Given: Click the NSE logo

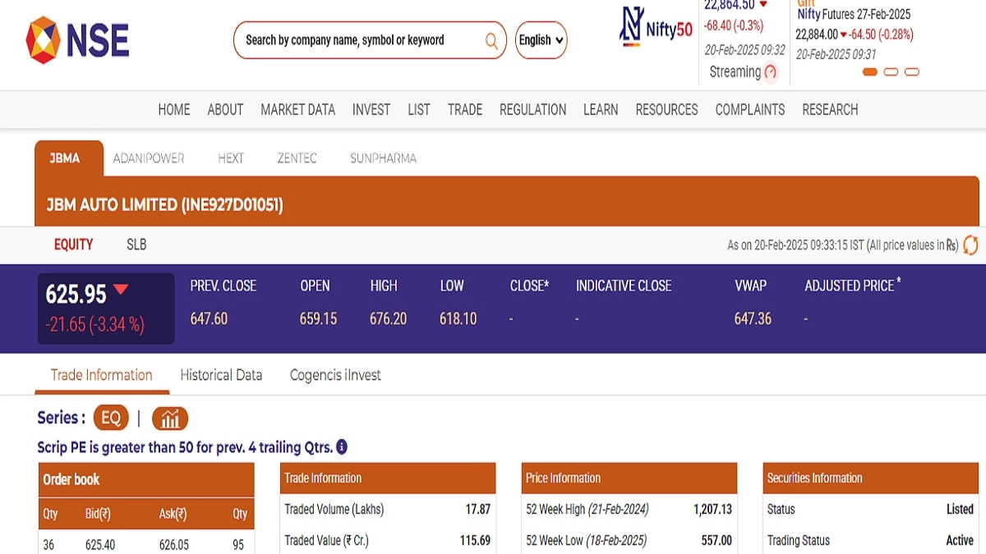Looking at the screenshot, I should (x=77, y=40).
